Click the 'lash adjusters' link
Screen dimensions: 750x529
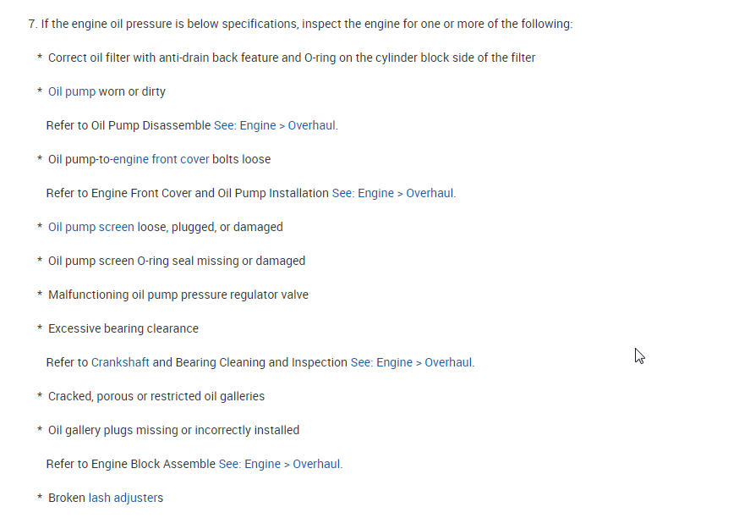click(x=126, y=498)
